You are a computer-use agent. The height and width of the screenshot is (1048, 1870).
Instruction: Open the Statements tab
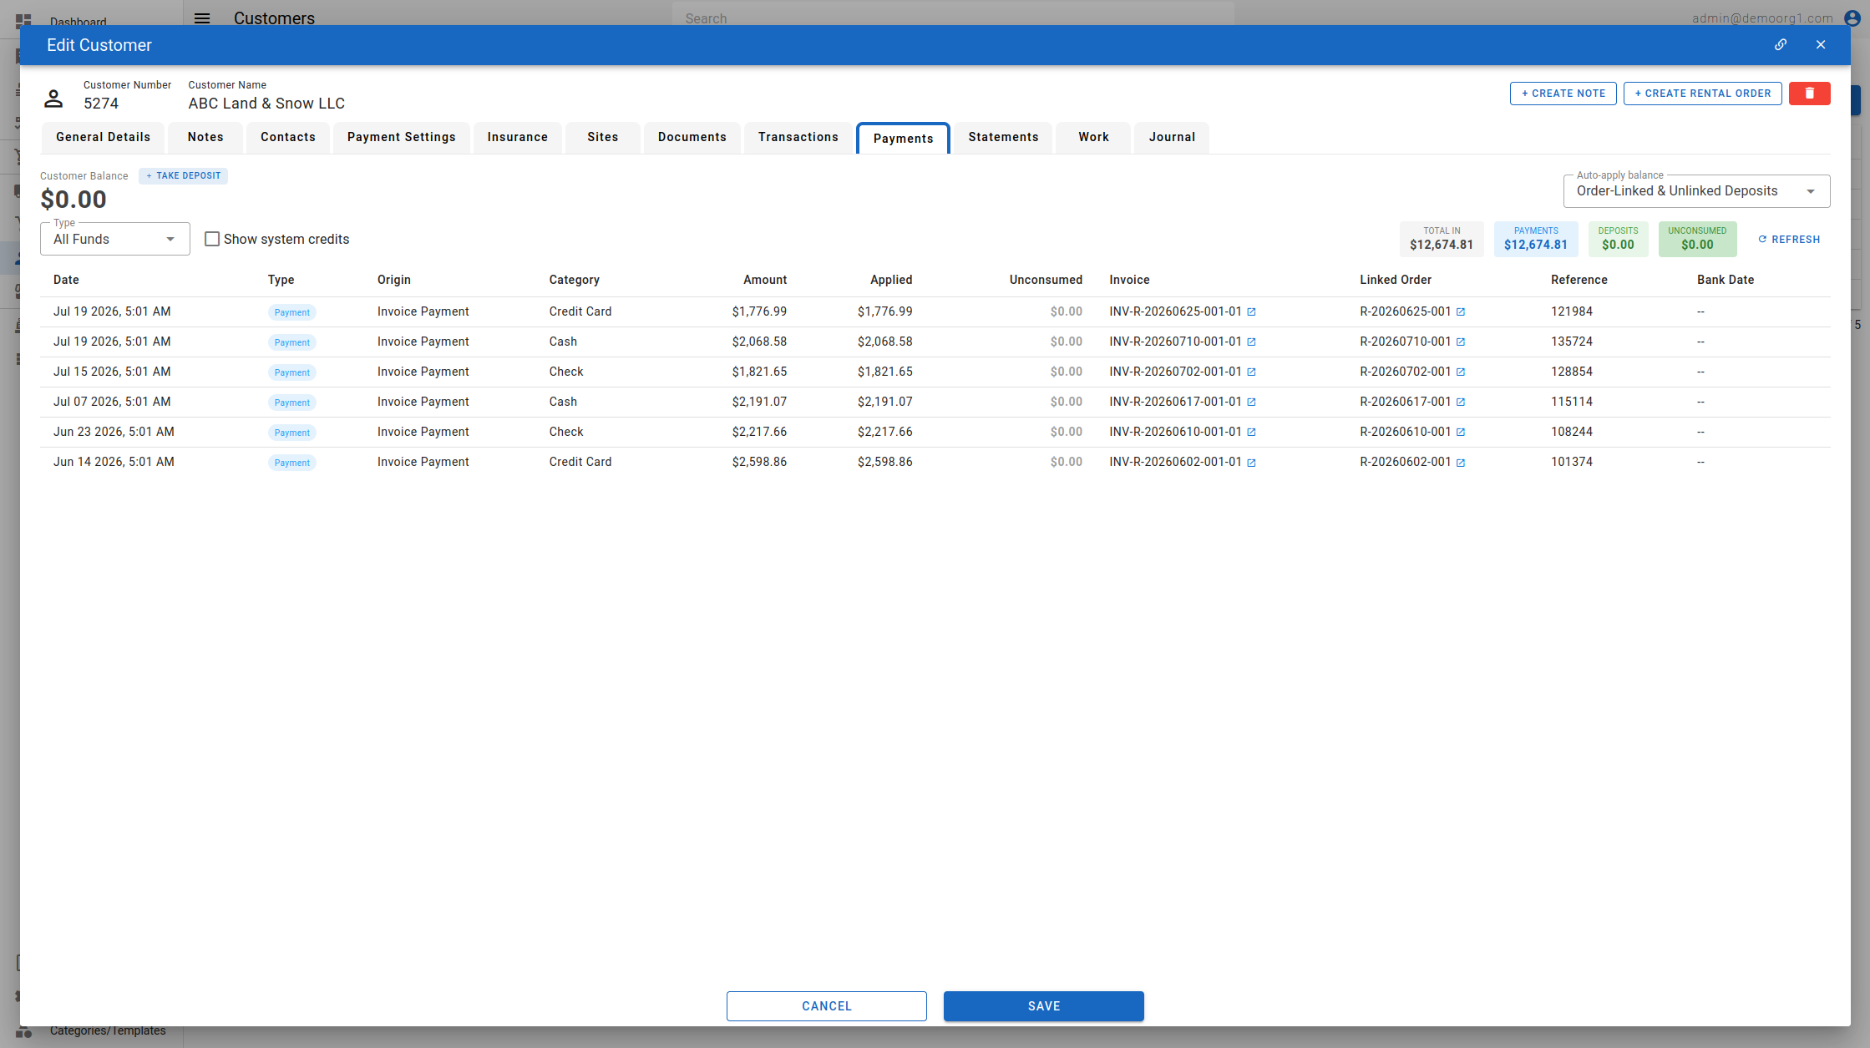[x=1004, y=138]
